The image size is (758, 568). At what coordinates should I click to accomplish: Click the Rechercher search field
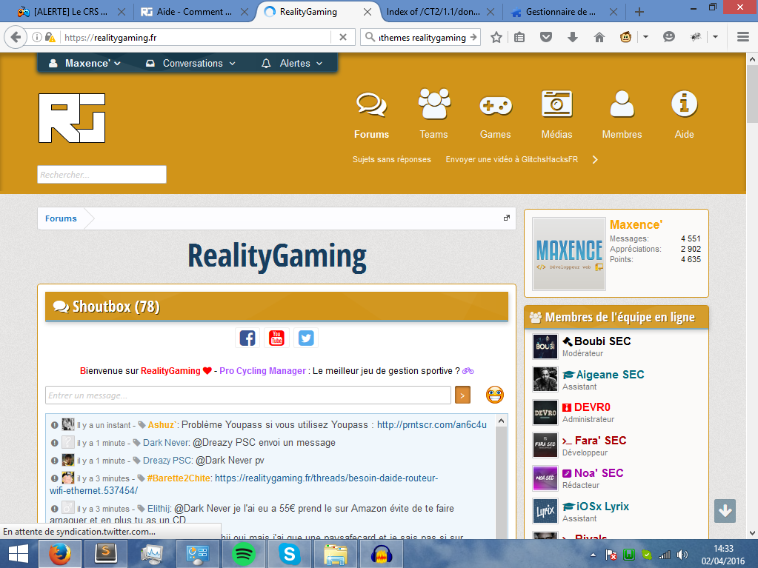pyautogui.click(x=102, y=174)
